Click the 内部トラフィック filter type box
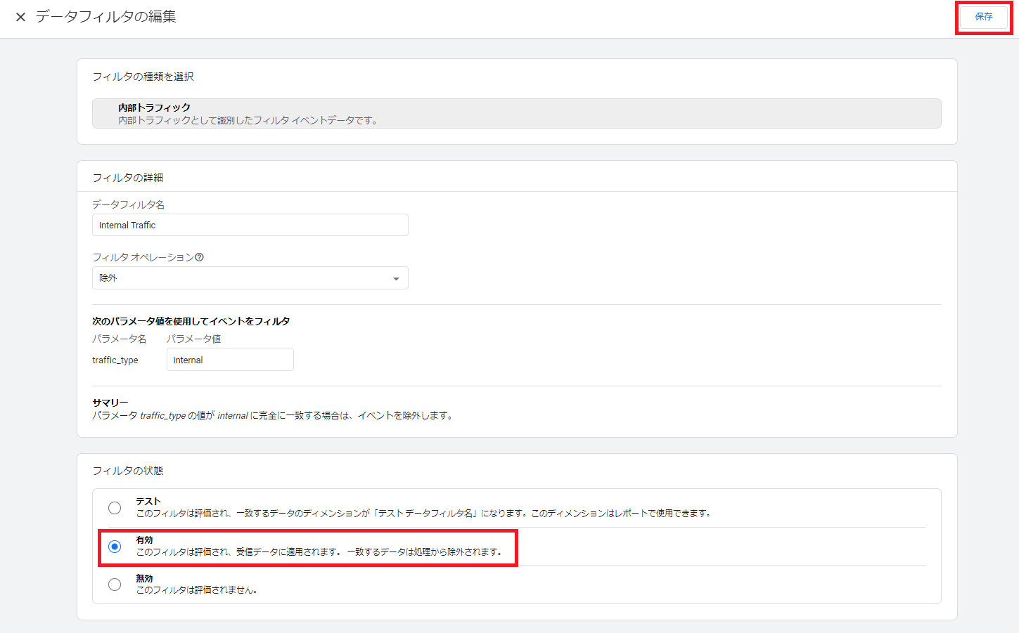Viewport: 1019px width, 633px height. (516, 113)
